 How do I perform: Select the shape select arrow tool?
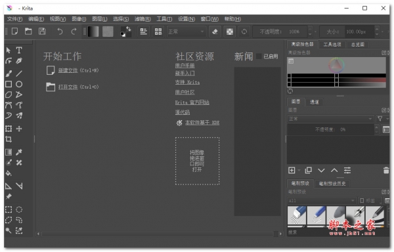click(9, 50)
